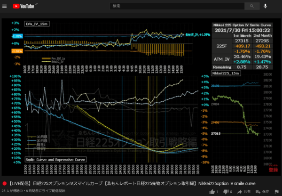
Task: Click the Eris_IV_15m chart label
Action: [x=37, y=24]
